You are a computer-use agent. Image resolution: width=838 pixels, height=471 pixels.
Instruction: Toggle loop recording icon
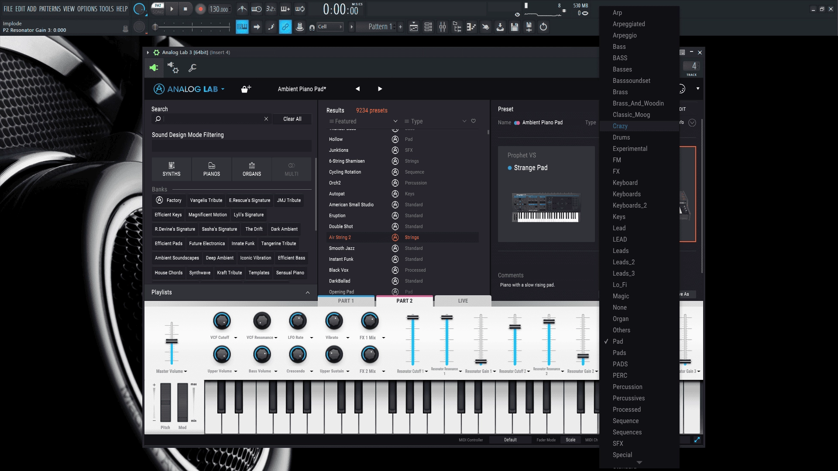pos(300,9)
